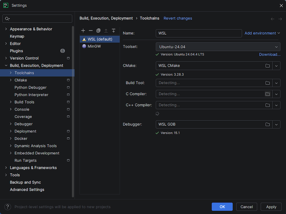Click project-level marker beside Docker
The image size is (286, 214).
click(68, 138)
